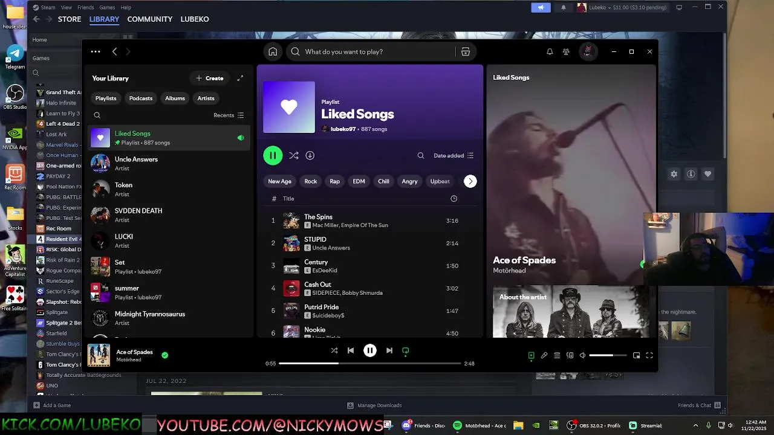Filter library by Artists
Screen dimensions: 774x435
[206, 98]
